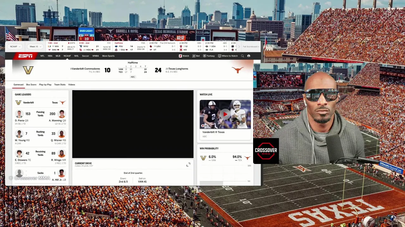The height and width of the screenshot is (227, 405).
Task: Select the UGA vs FLA scoreboard game
Action: pos(216,47)
